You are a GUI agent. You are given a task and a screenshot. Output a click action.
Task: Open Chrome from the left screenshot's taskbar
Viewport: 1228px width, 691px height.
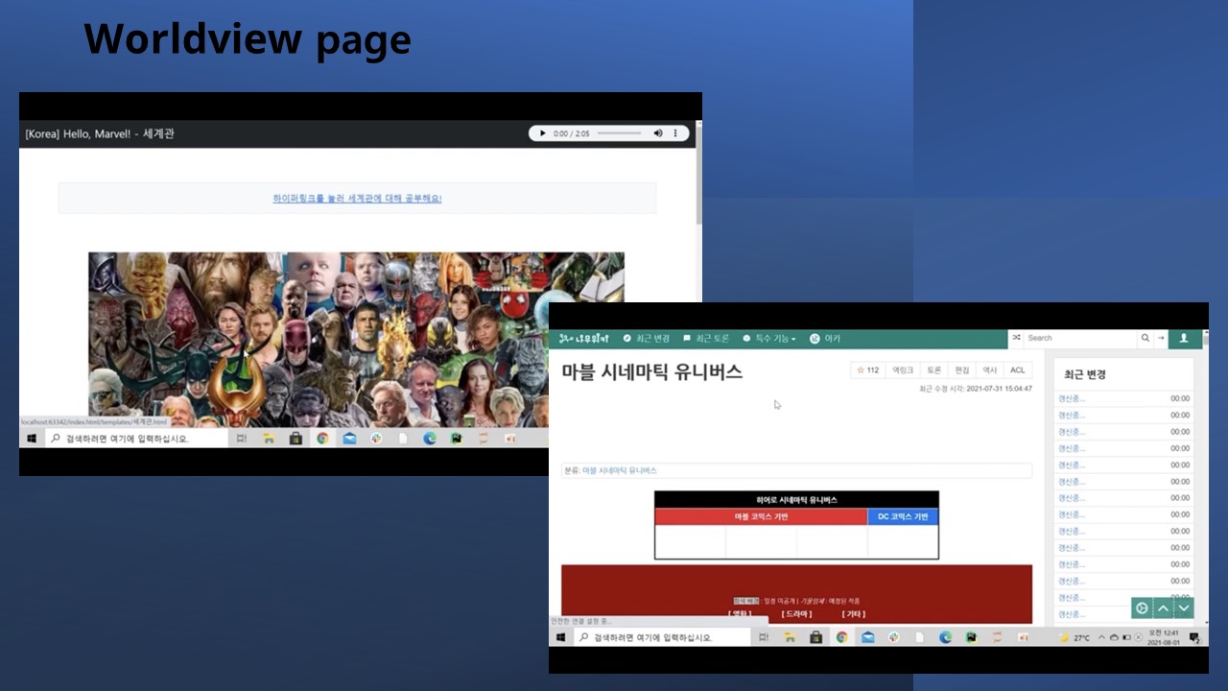tap(322, 438)
